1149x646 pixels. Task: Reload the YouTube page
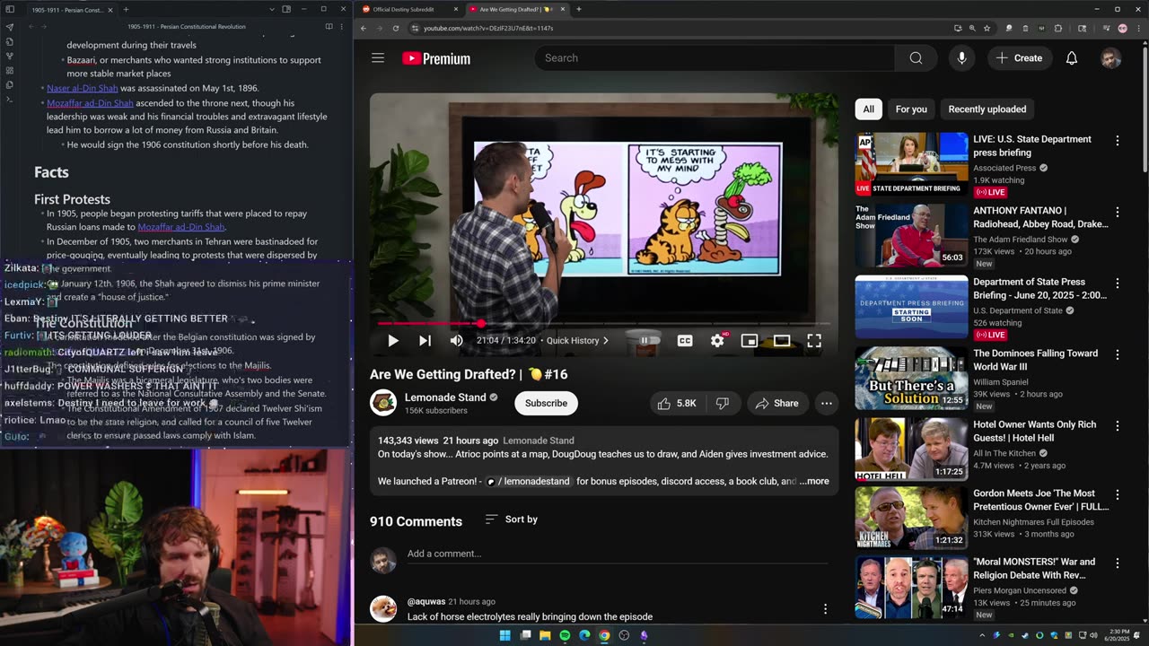tap(395, 28)
